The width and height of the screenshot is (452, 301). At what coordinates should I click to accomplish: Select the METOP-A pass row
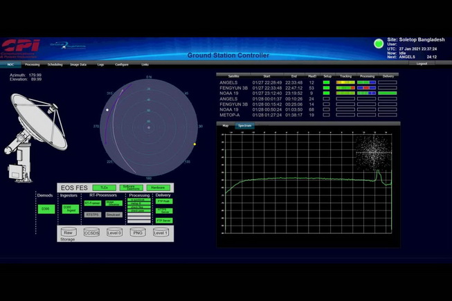click(308, 115)
